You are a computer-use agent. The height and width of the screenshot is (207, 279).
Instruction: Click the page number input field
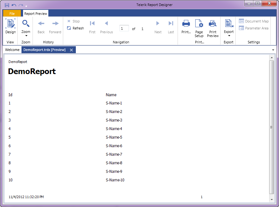pyautogui.click(x=124, y=28)
